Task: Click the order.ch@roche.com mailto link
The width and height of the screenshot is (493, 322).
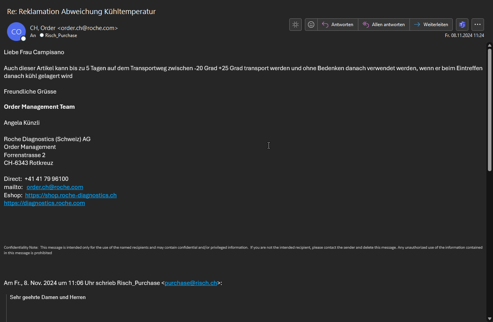Action: [55, 187]
